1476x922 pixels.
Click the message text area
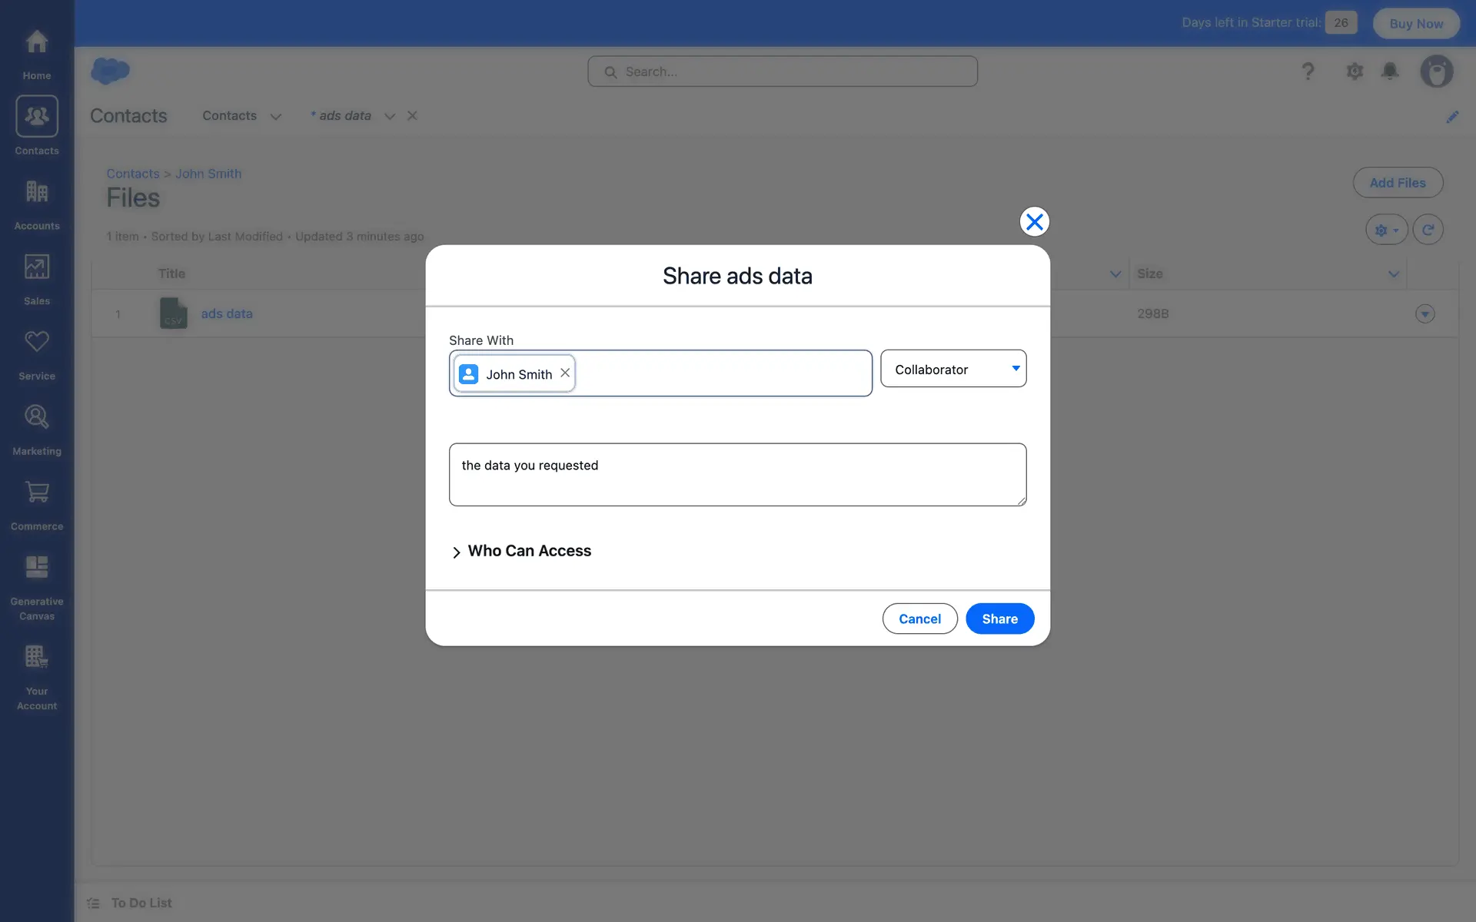(736, 474)
